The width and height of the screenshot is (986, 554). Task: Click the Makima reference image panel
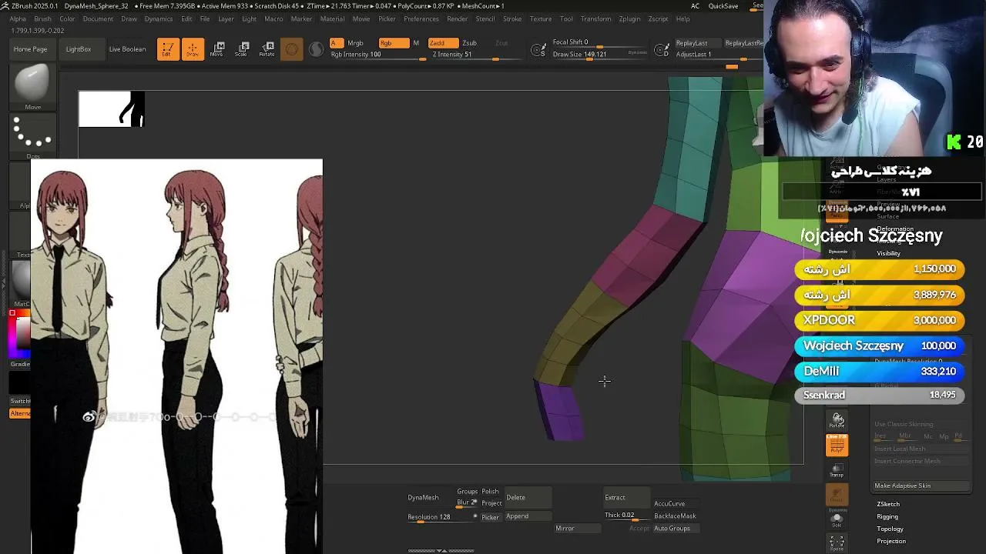tap(176, 356)
